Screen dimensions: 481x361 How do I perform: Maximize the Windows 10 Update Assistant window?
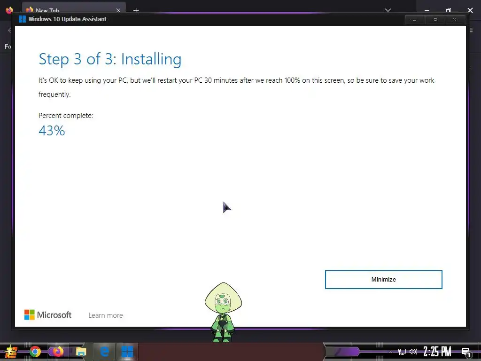(435, 20)
